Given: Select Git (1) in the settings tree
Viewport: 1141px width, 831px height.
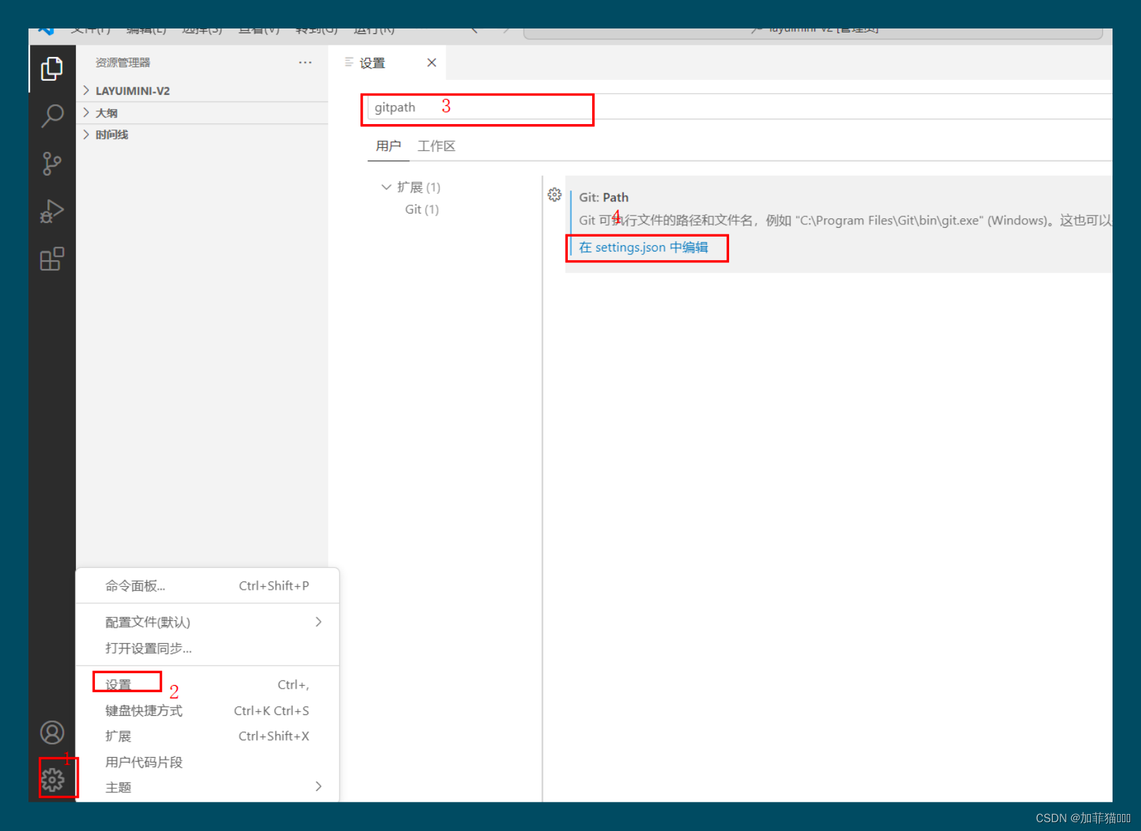Looking at the screenshot, I should [x=421, y=209].
